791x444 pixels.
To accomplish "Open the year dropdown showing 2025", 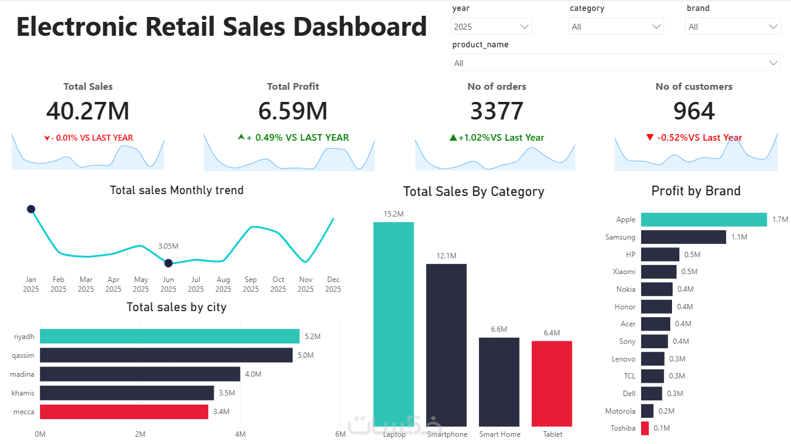I will [x=492, y=27].
